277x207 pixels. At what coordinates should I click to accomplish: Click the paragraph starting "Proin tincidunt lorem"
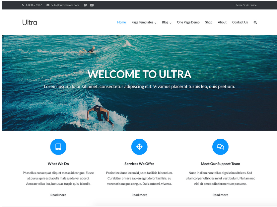coord(139,178)
